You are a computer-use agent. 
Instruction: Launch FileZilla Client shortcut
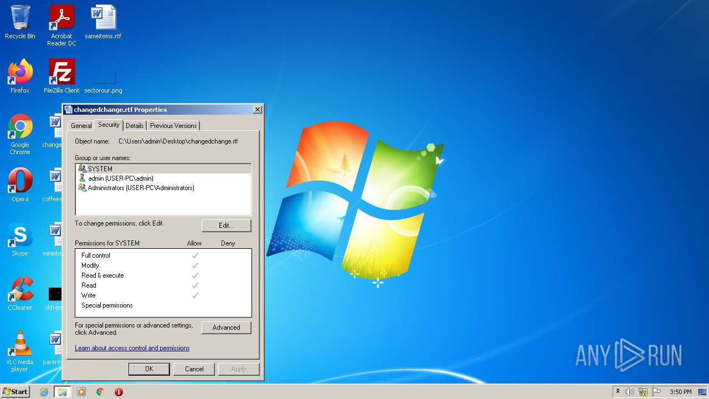pos(61,76)
